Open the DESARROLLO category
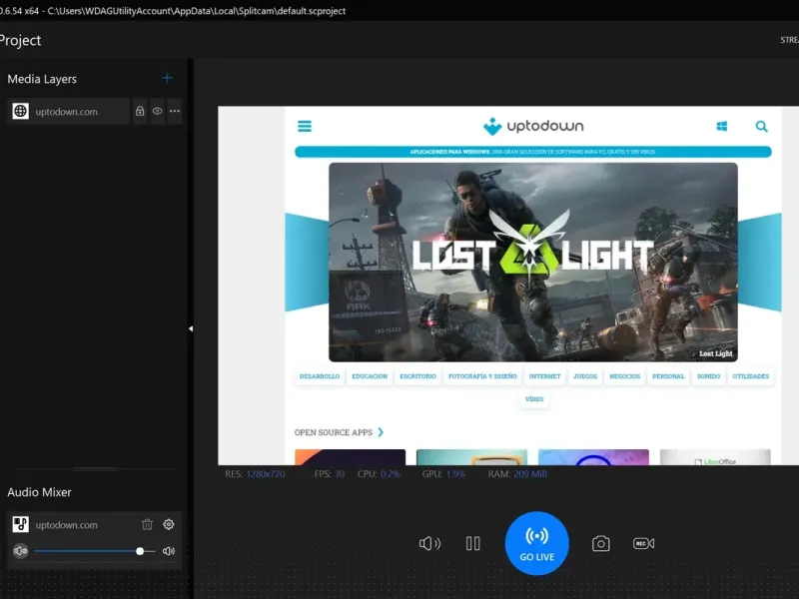Viewport: 799px width, 599px height. (320, 376)
